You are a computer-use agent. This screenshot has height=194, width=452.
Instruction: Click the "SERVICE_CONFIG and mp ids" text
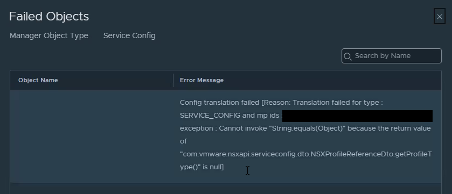pos(230,116)
